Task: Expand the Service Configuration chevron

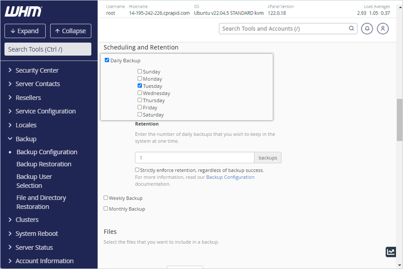Action: click(10, 111)
